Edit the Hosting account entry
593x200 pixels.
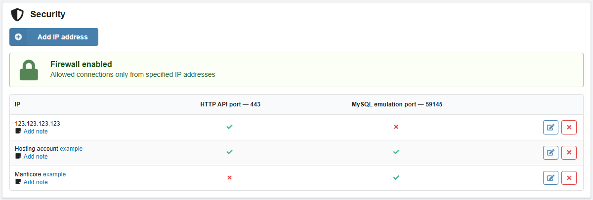[x=551, y=153]
